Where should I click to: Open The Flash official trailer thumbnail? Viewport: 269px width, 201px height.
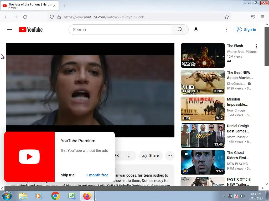point(203,55)
